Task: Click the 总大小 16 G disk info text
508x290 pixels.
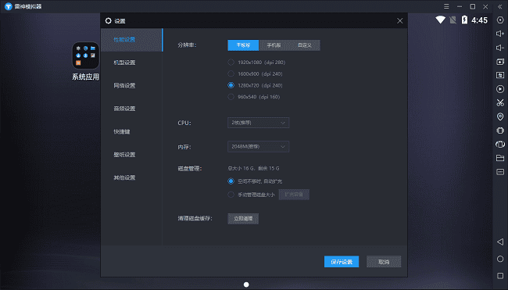Action: [x=253, y=168]
